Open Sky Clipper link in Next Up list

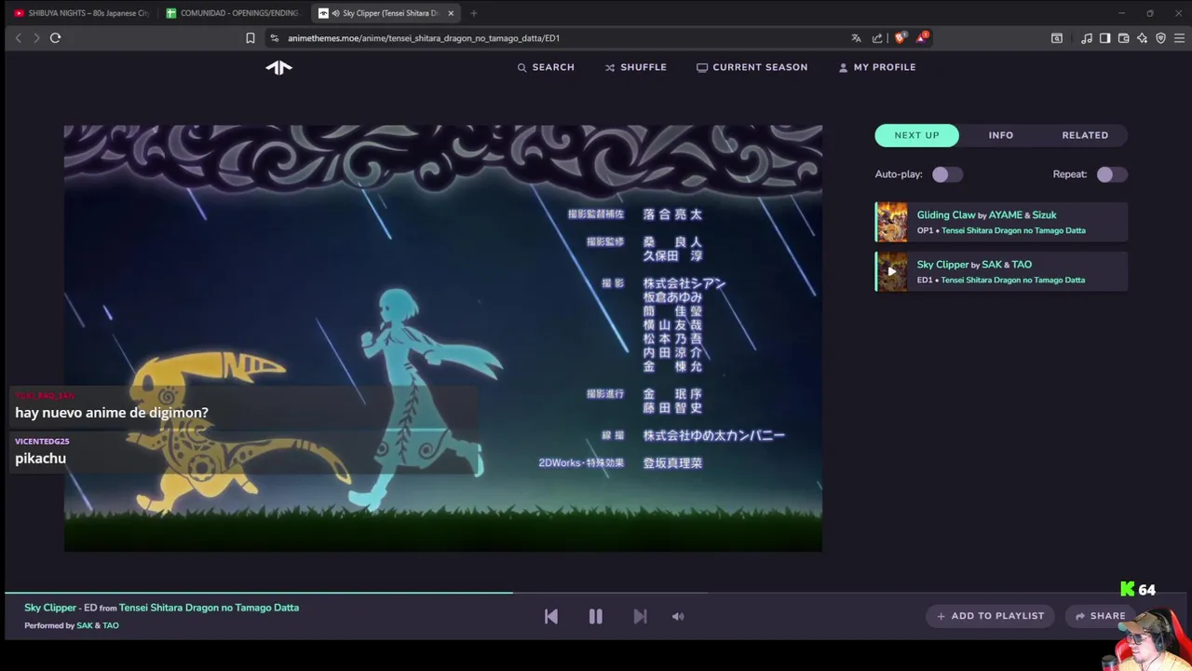click(942, 265)
